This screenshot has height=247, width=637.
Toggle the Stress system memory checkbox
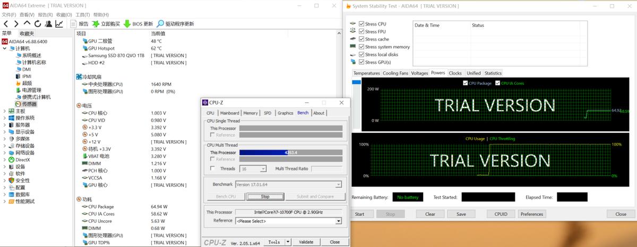(x=361, y=47)
